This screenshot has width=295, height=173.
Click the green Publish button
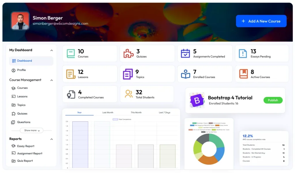tap(273, 100)
